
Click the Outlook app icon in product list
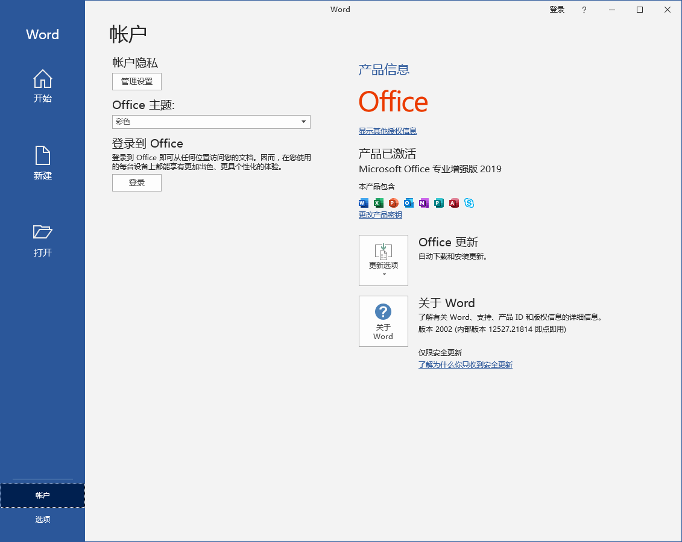tap(409, 203)
